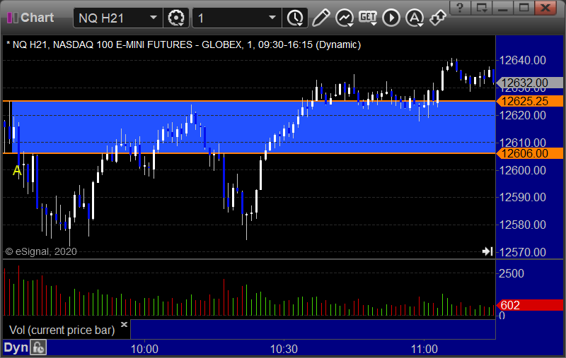Click the yellow A marker on chart
566x358 pixels.
pyautogui.click(x=17, y=170)
